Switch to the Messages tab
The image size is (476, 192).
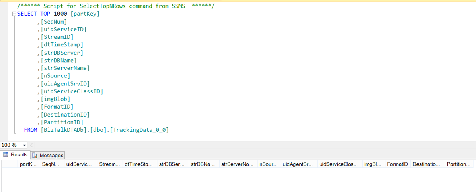48,155
